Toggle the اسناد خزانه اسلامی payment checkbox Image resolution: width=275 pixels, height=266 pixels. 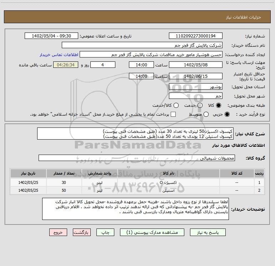click(173, 114)
